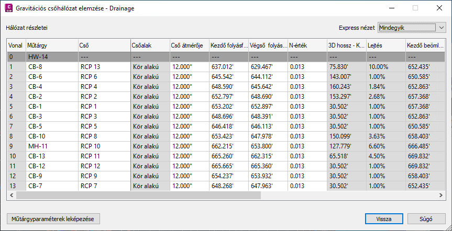Viewport: 452px width, 231px height.
Task: Close the Drainage analysis dialog
Action: click(x=439, y=8)
